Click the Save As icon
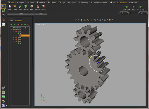The height and width of the screenshot is (109, 149). (26, 6)
